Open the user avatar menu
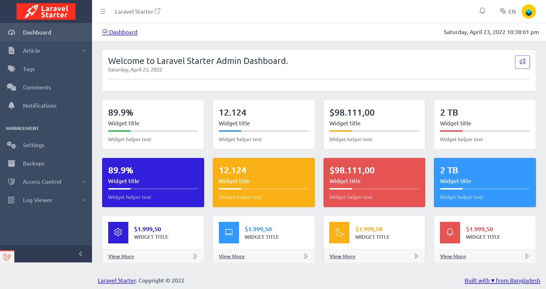 tap(529, 11)
